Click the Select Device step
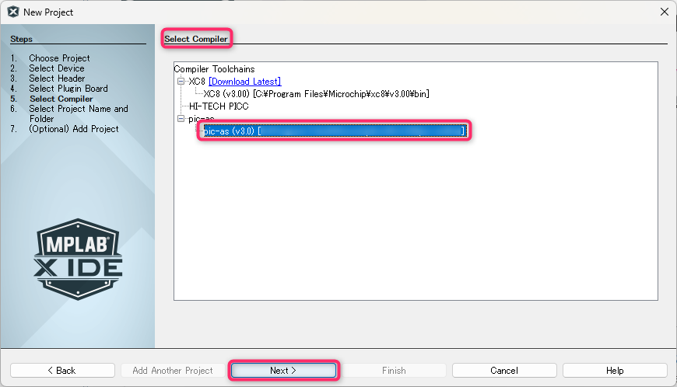Image resolution: width=677 pixels, height=387 pixels. tap(57, 68)
